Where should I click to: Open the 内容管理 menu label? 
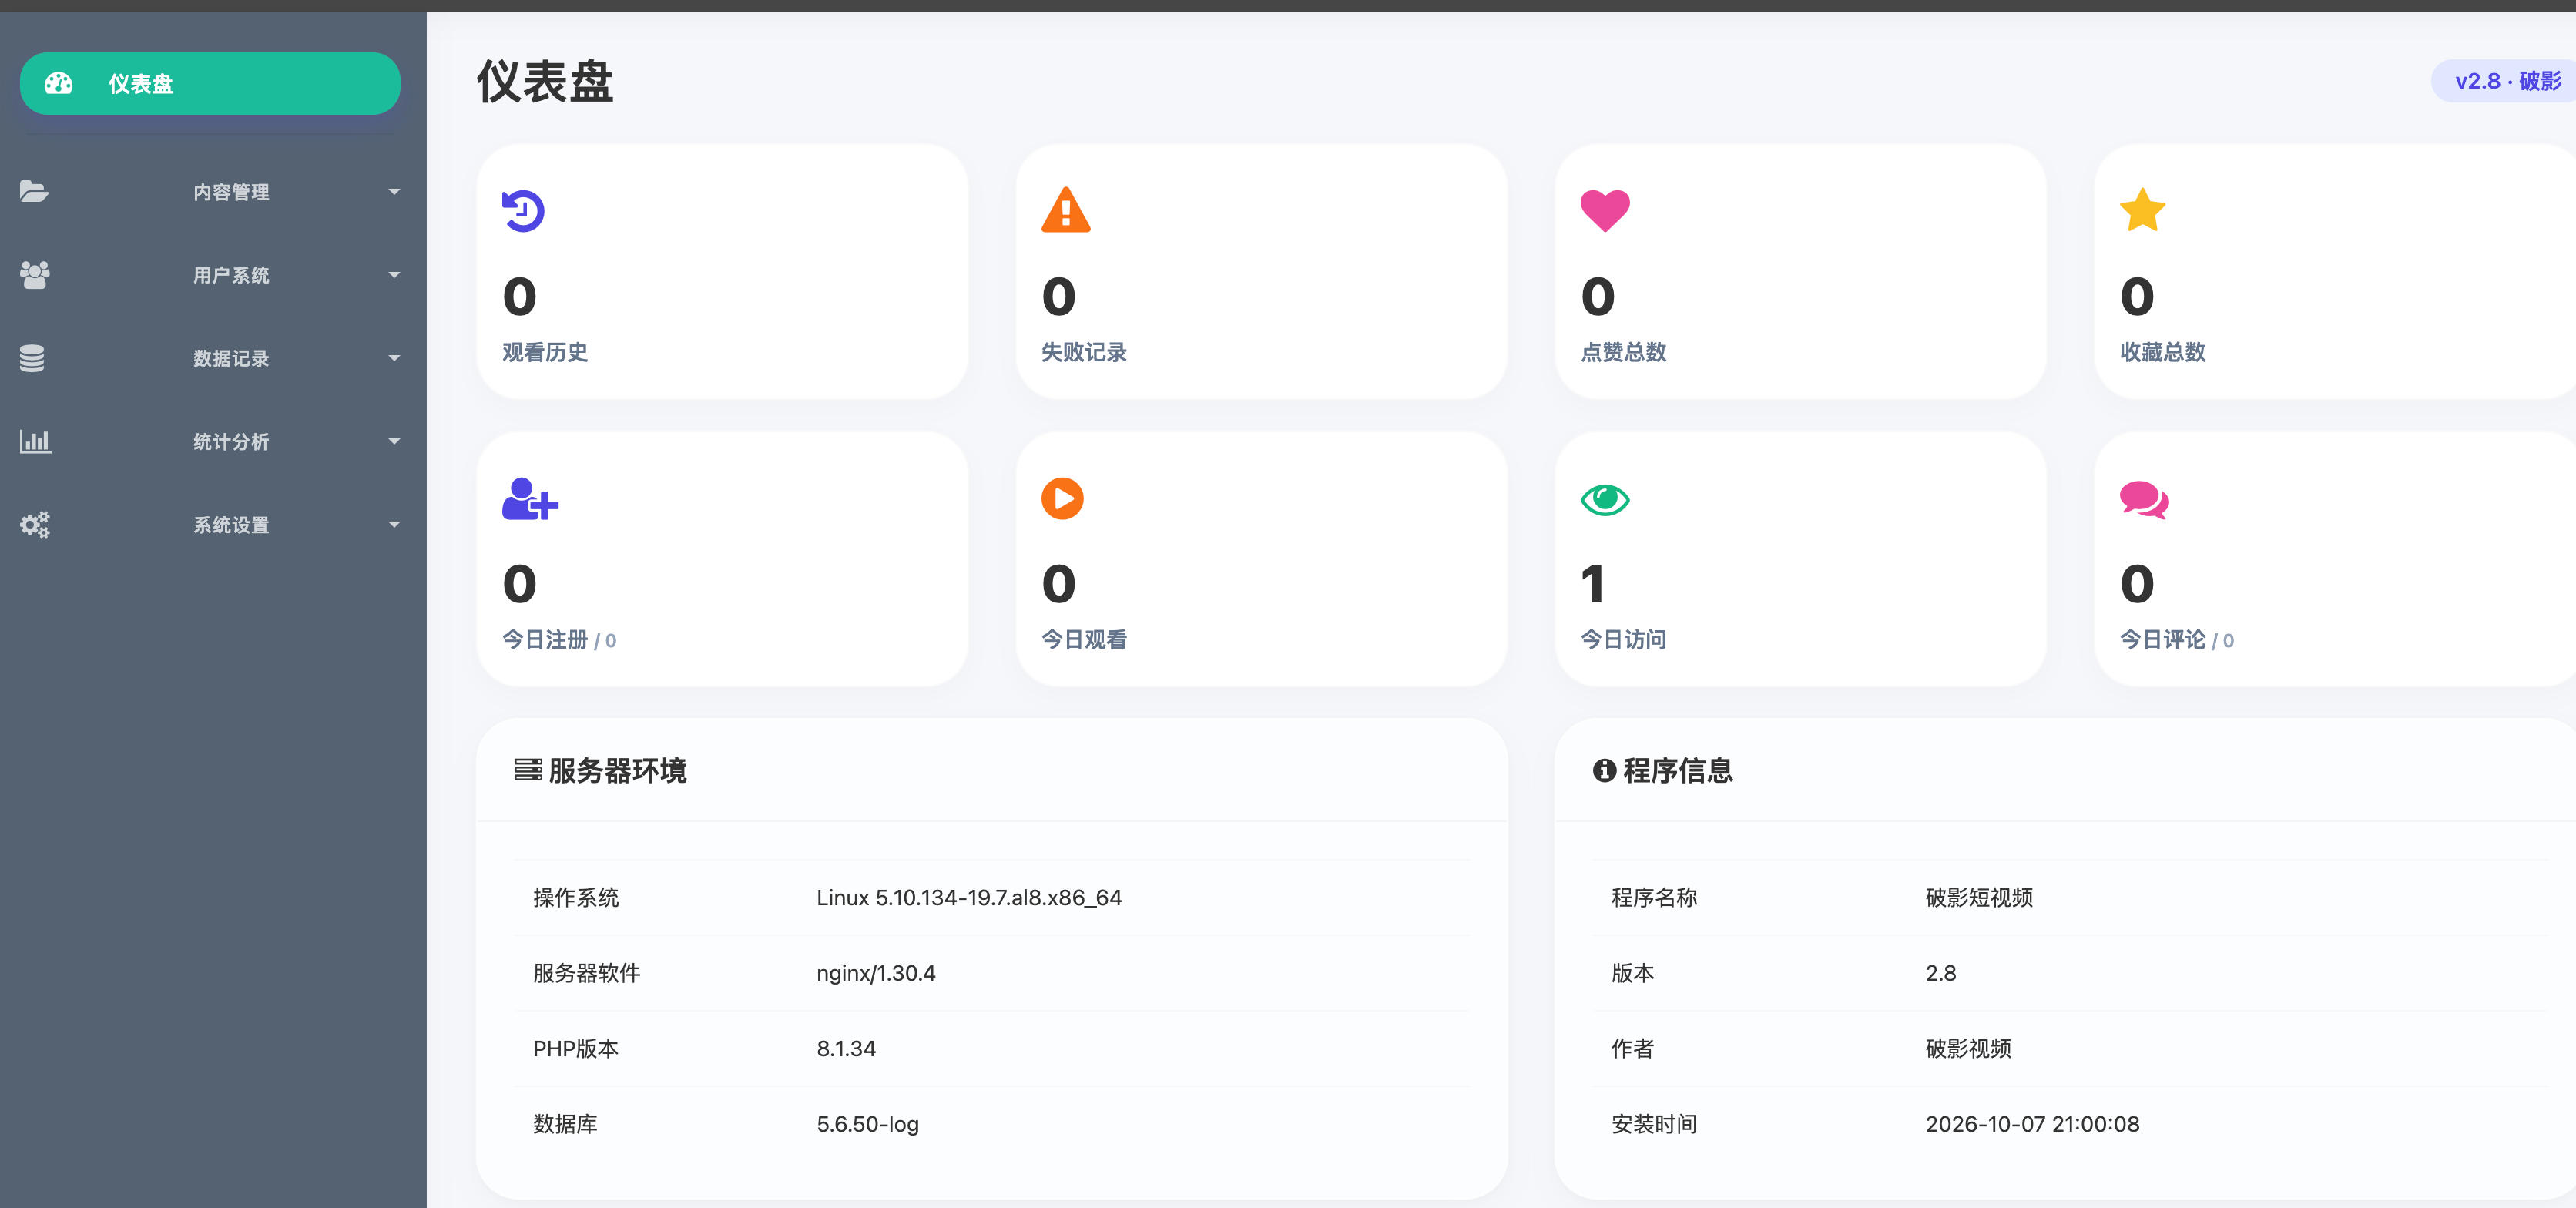231,191
